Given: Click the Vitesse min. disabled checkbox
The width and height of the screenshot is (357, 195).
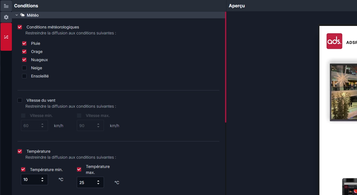Looking at the screenshot, I should pos(23,116).
